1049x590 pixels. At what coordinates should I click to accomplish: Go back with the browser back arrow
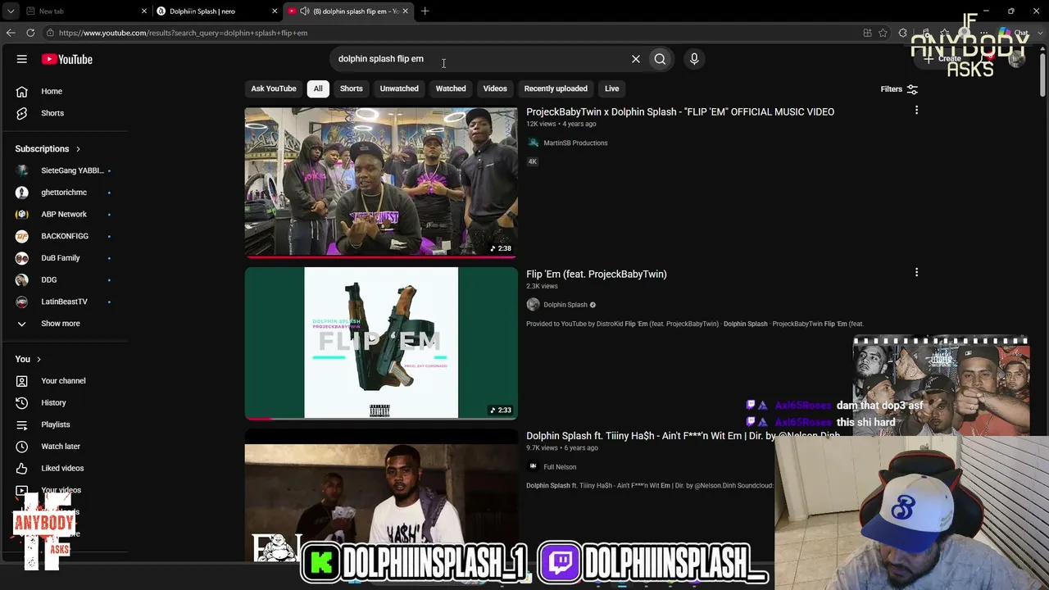pos(11,33)
